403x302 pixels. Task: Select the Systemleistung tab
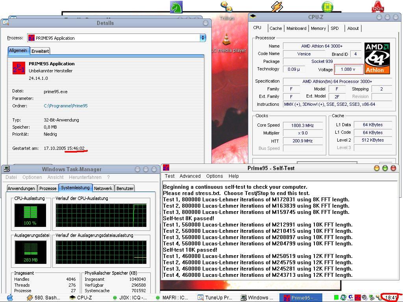click(75, 188)
